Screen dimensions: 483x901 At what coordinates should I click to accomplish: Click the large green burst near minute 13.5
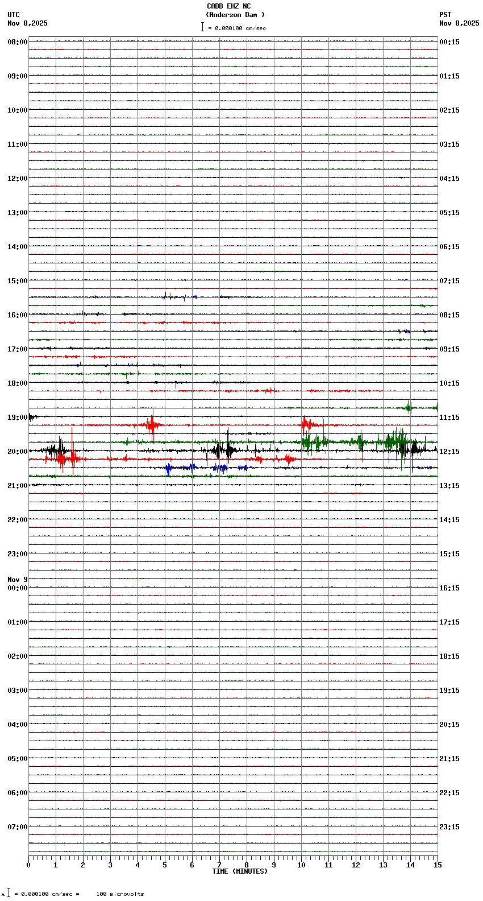396,442
